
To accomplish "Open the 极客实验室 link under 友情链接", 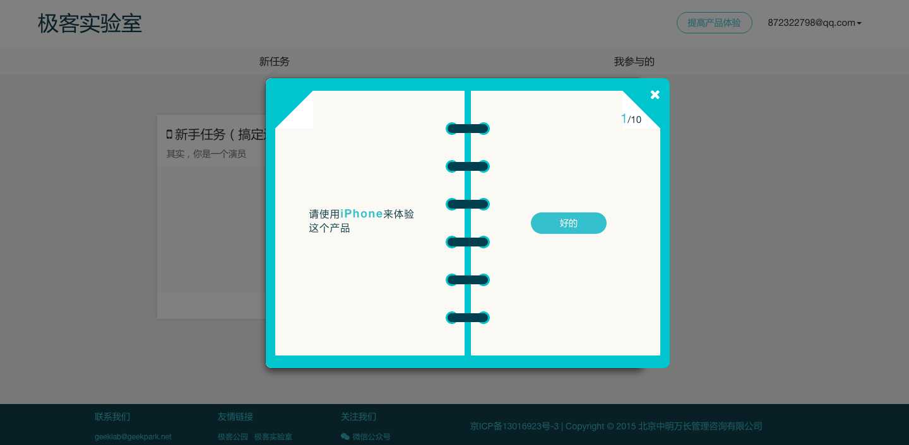I will 273,437.
